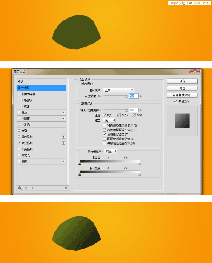Click the move effect up arrow
Image resolution: width=212 pixels, height=263 pixels.
[x=26, y=188]
